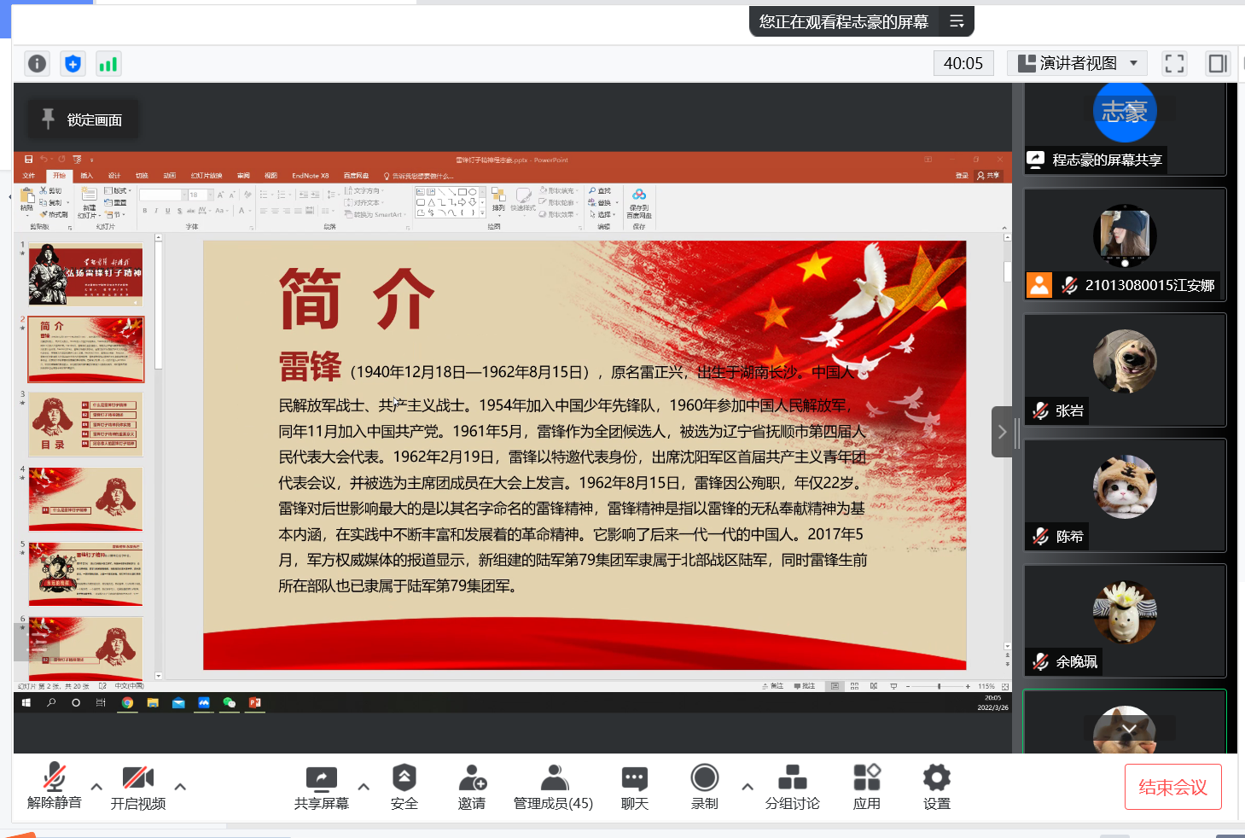This screenshot has height=838, width=1245.
Task: Turn on the video camera (开启视频)
Action: coord(138,786)
